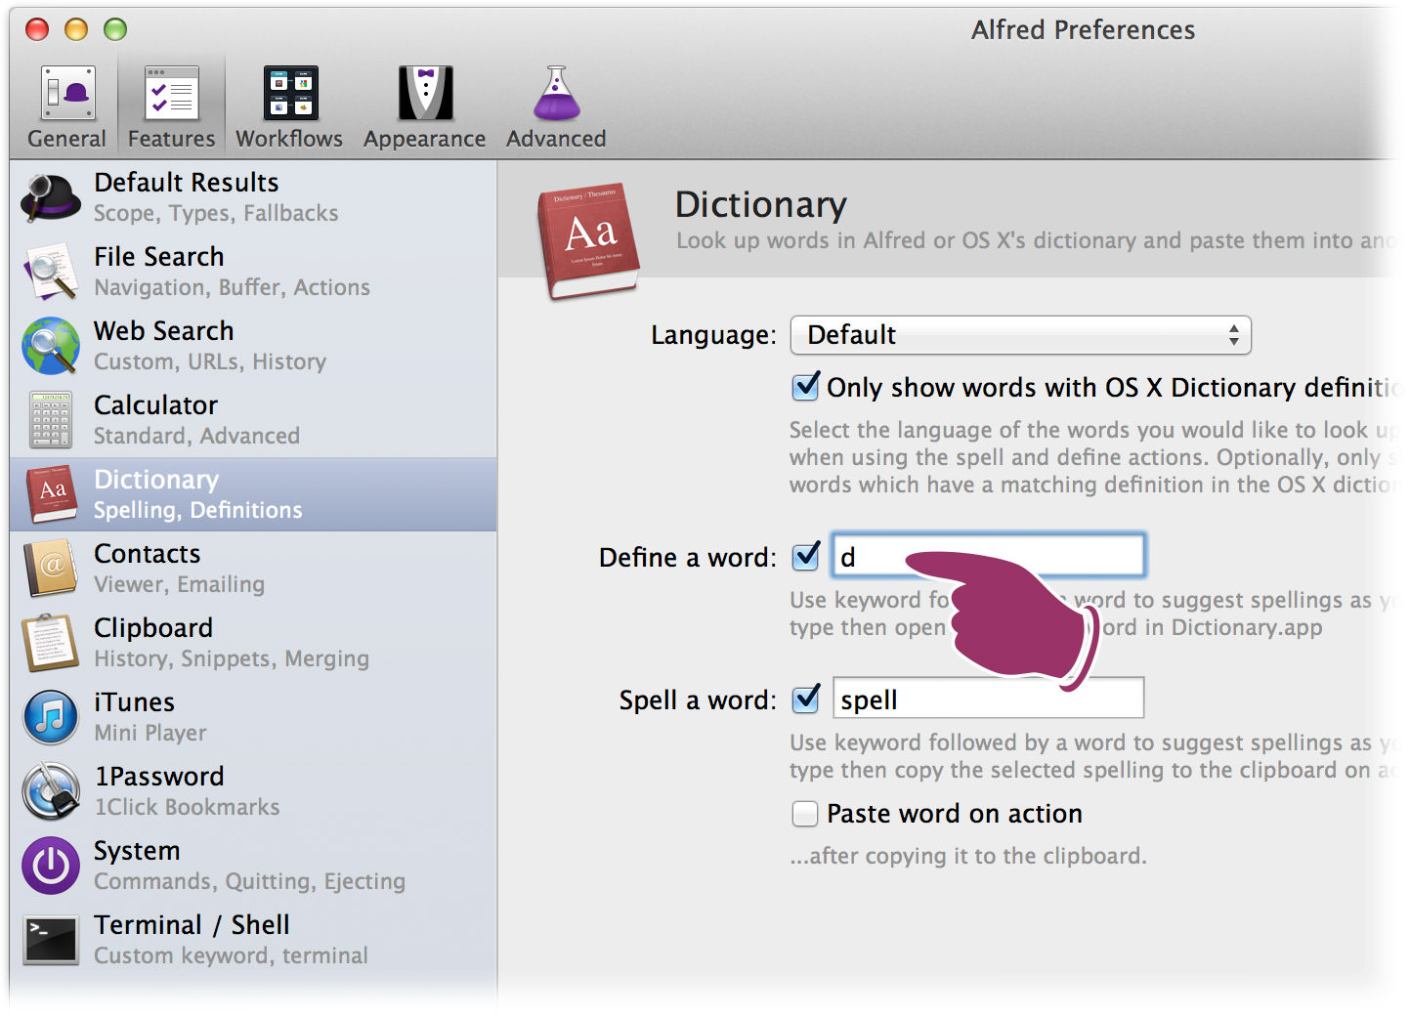Click the 'Custom keyword, terminal' subtitle
The image size is (1410, 1017).
coord(231,955)
